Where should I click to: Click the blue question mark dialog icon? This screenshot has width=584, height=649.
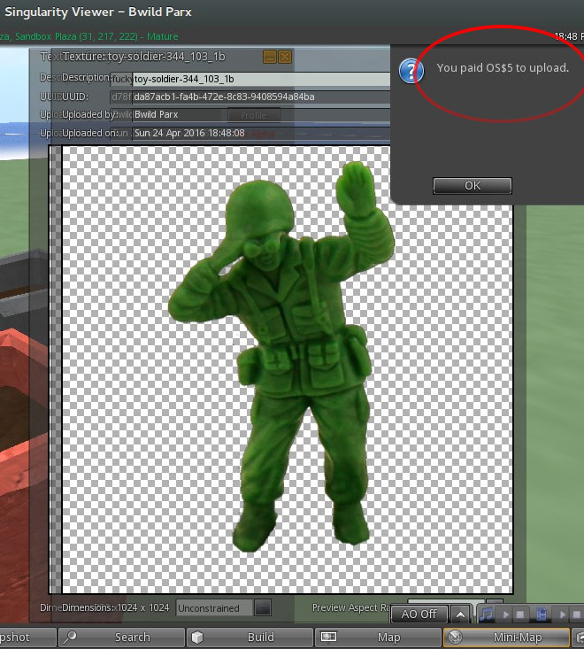click(411, 71)
